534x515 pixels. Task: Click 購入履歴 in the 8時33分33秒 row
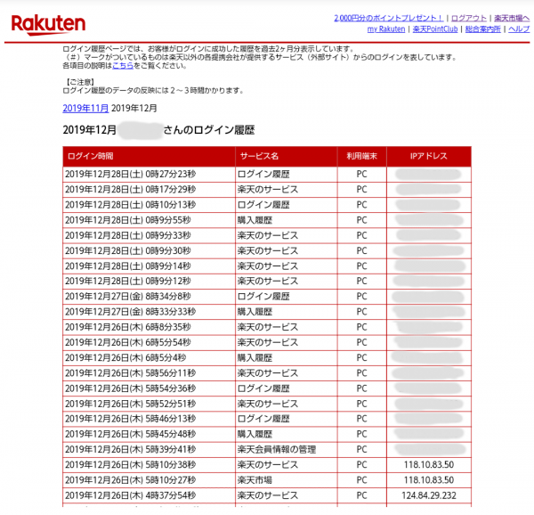click(255, 312)
